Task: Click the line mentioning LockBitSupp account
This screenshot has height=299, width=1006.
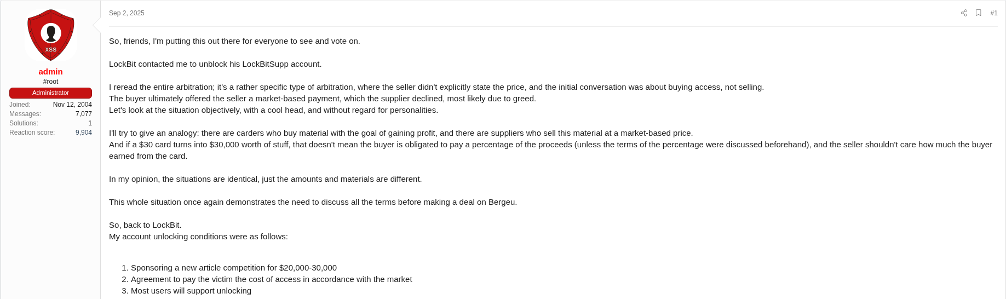Action: tap(215, 64)
